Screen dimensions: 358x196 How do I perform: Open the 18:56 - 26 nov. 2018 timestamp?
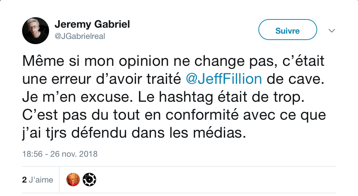[60, 154]
